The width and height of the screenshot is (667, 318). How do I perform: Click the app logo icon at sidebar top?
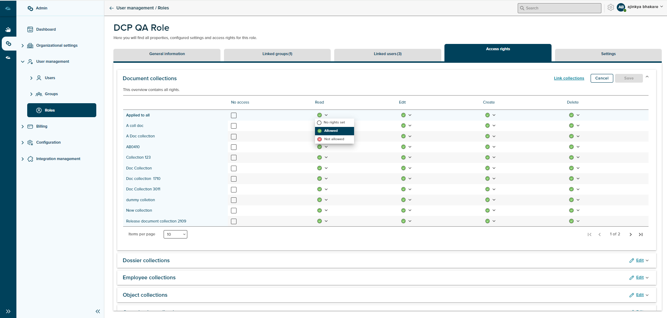coord(8,8)
